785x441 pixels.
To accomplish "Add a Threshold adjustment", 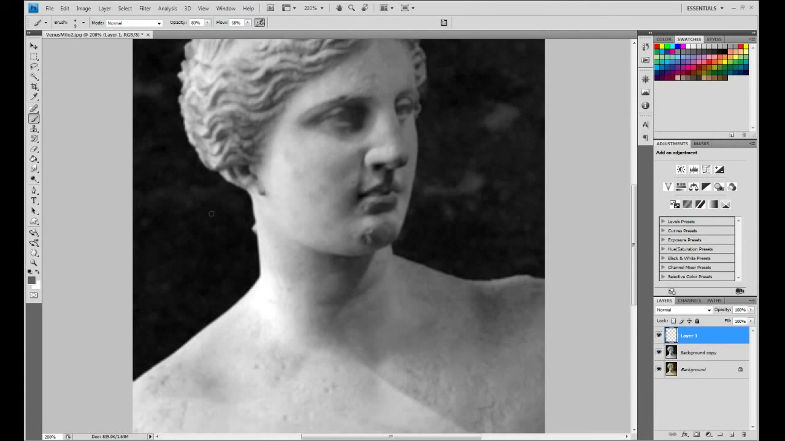I will pyautogui.click(x=700, y=205).
